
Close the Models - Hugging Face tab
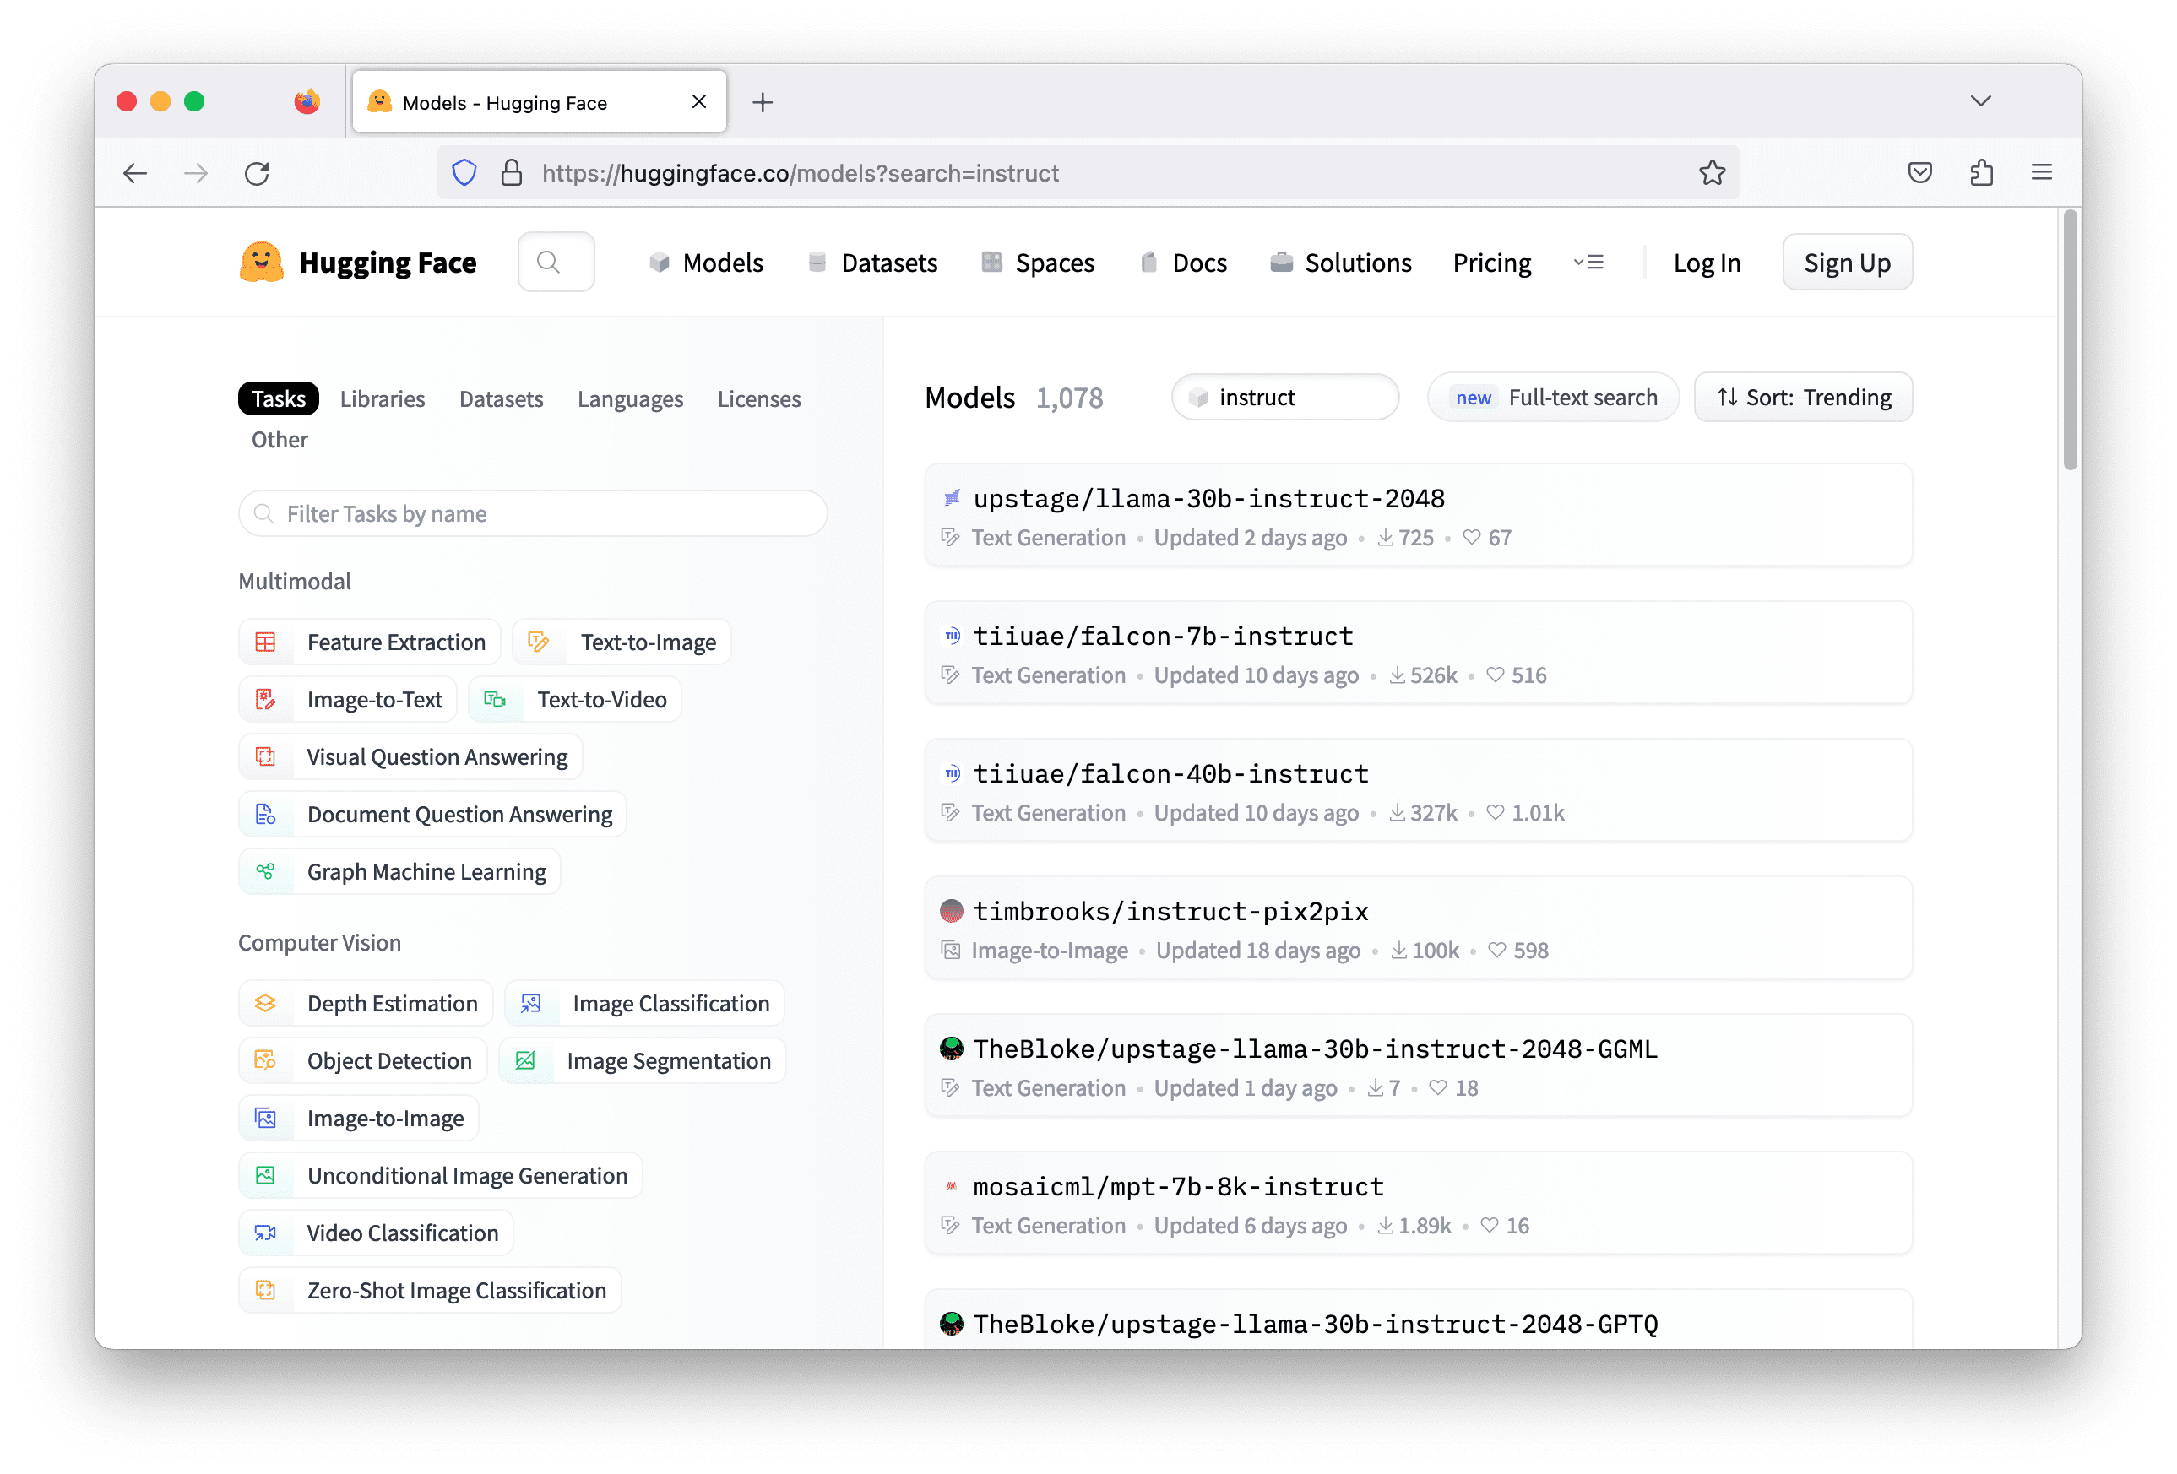pyautogui.click(x=699, y=101)
